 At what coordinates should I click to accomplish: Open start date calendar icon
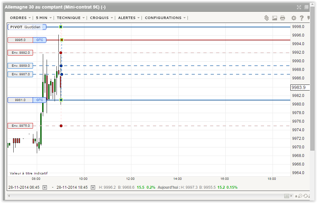coord(45,187)
